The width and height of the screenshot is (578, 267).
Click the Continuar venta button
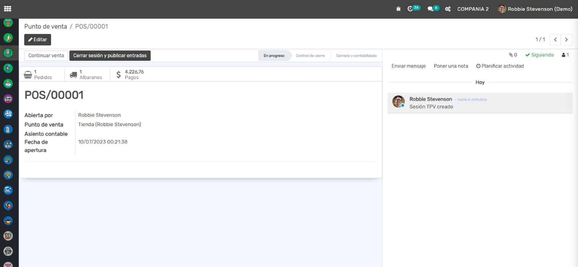click(46, 56)
